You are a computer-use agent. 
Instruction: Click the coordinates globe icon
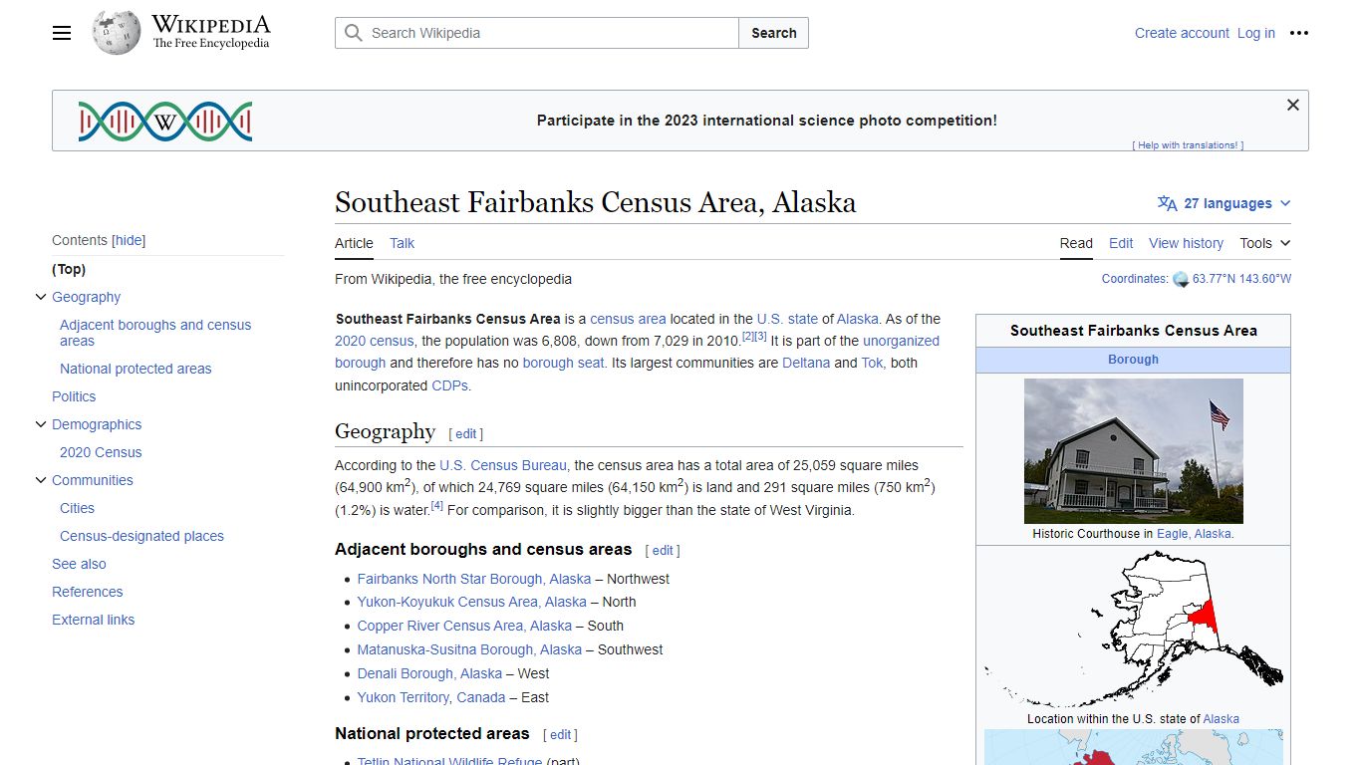[x=1181, y=280]
